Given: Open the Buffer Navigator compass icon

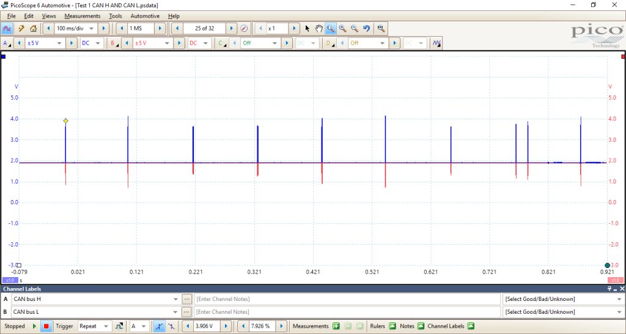Looking at the screenshot, I should coord(245,29).
